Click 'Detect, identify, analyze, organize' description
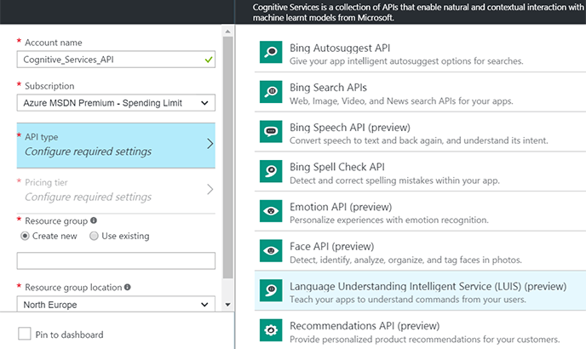586x349 pixels. pyautogui.click(x=405, y=260)
